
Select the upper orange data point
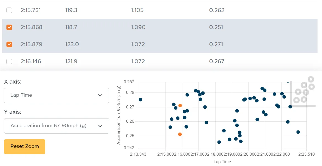tap(180, 106)
